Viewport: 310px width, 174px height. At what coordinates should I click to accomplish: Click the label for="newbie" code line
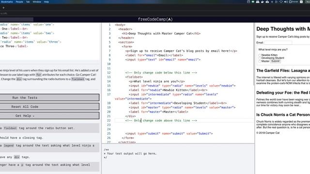[x=168, y=90]
